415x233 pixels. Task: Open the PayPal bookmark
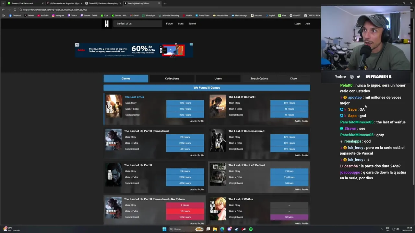point(270,16)
